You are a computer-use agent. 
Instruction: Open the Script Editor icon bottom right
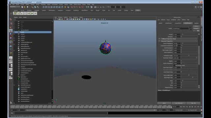(x=201, y=113)
